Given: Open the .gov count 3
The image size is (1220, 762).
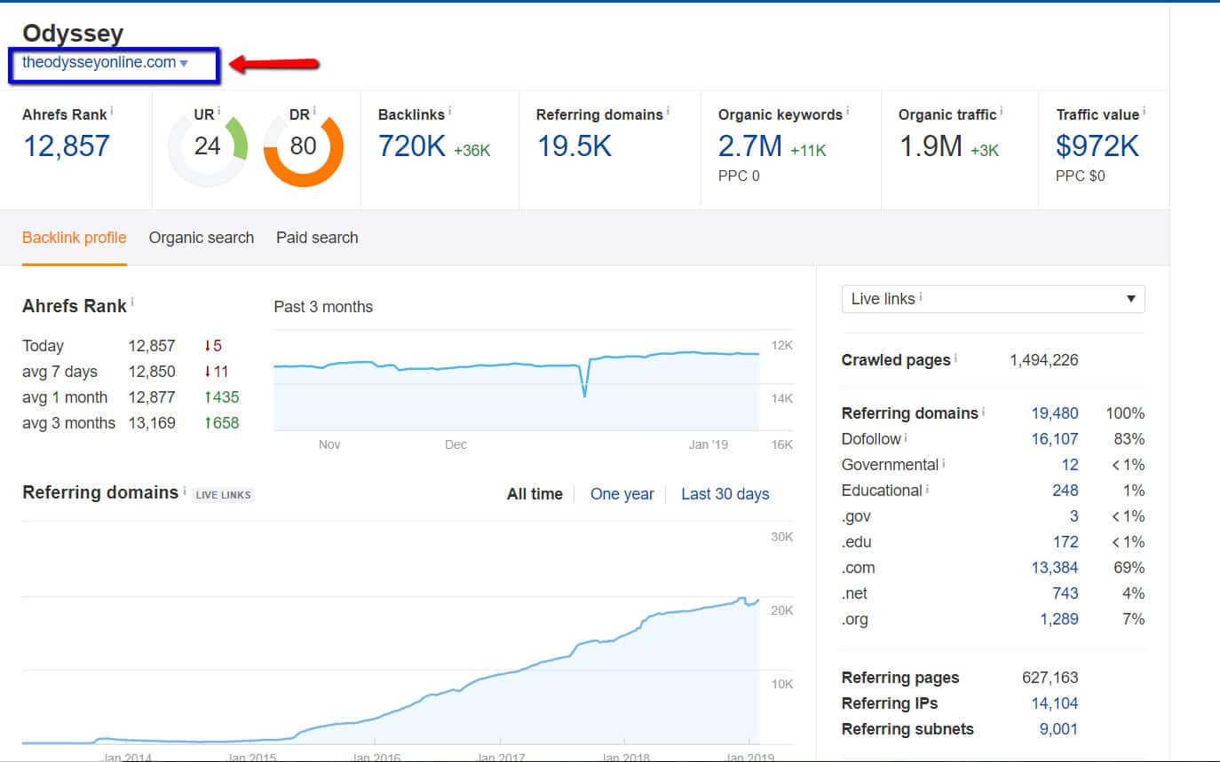Looking at the screenshot, I should [x=1074, y=516].
